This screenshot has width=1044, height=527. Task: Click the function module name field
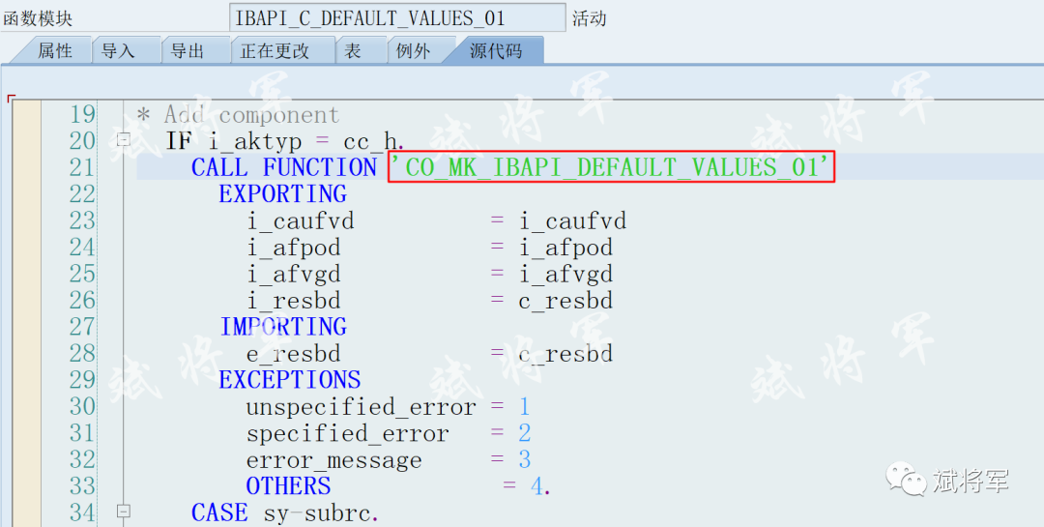[x=397, y=17]
